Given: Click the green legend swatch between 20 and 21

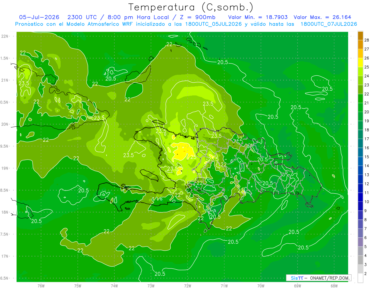Looking at the screenshot, I should 360,108.
